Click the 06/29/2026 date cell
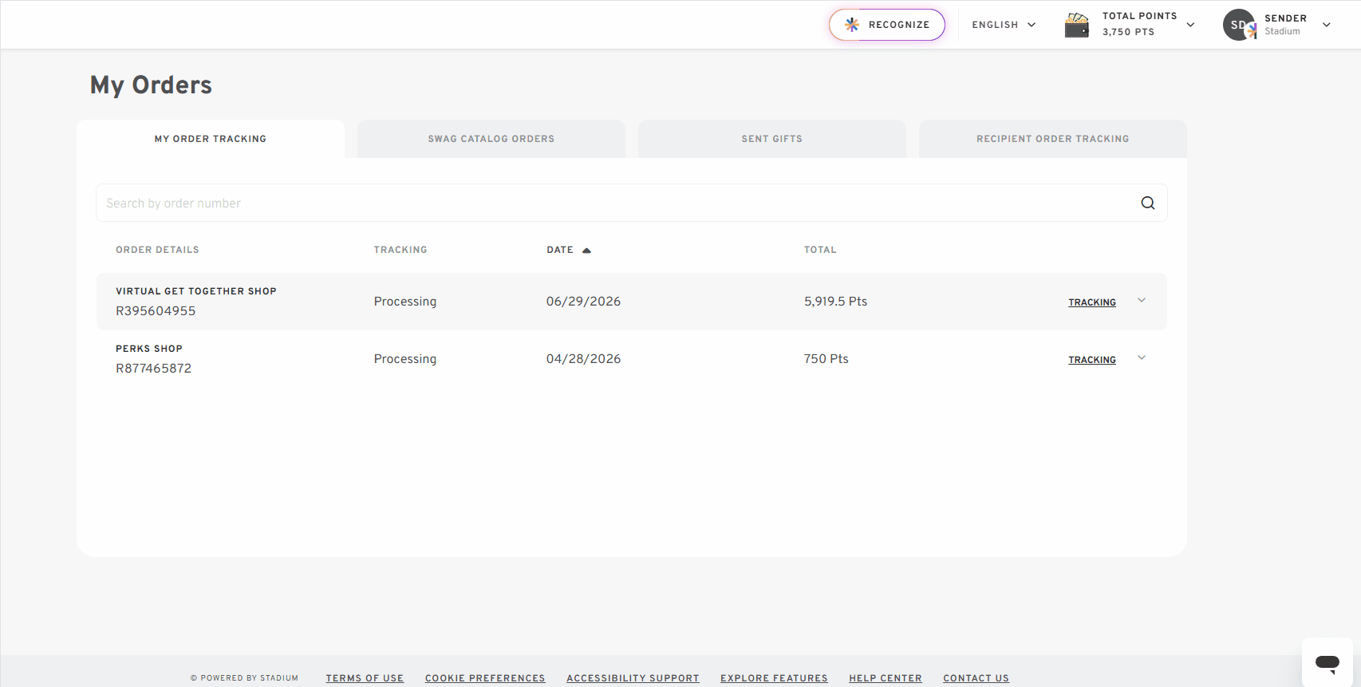The width and height of the screenshot is (1361, 687). point(583,302)
